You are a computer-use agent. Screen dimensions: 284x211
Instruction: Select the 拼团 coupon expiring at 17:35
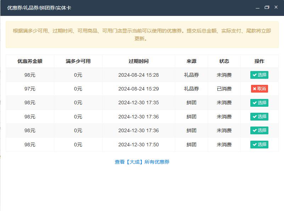point(259,103)
